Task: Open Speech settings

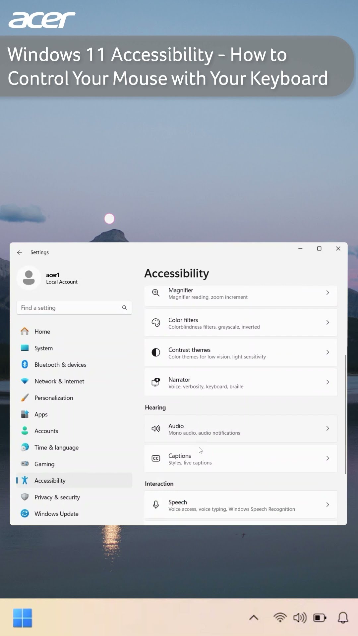Action: (x=241, y=505)
